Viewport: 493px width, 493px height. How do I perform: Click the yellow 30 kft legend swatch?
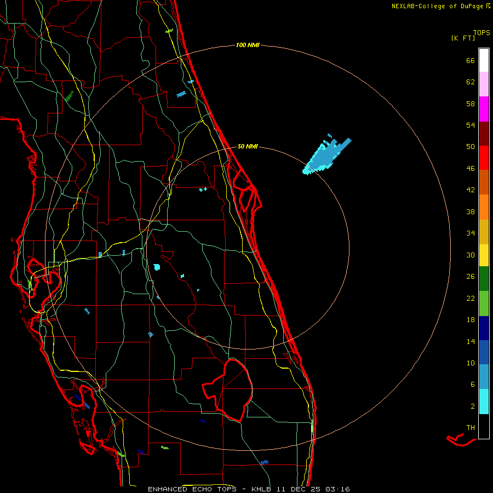(484, 255)
